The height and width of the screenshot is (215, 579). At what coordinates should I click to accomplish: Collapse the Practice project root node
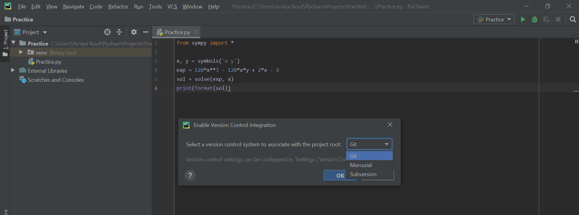(14, 43)
